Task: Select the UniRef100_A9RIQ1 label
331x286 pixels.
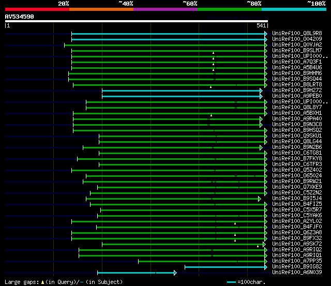Action: [x=297, y=255]
